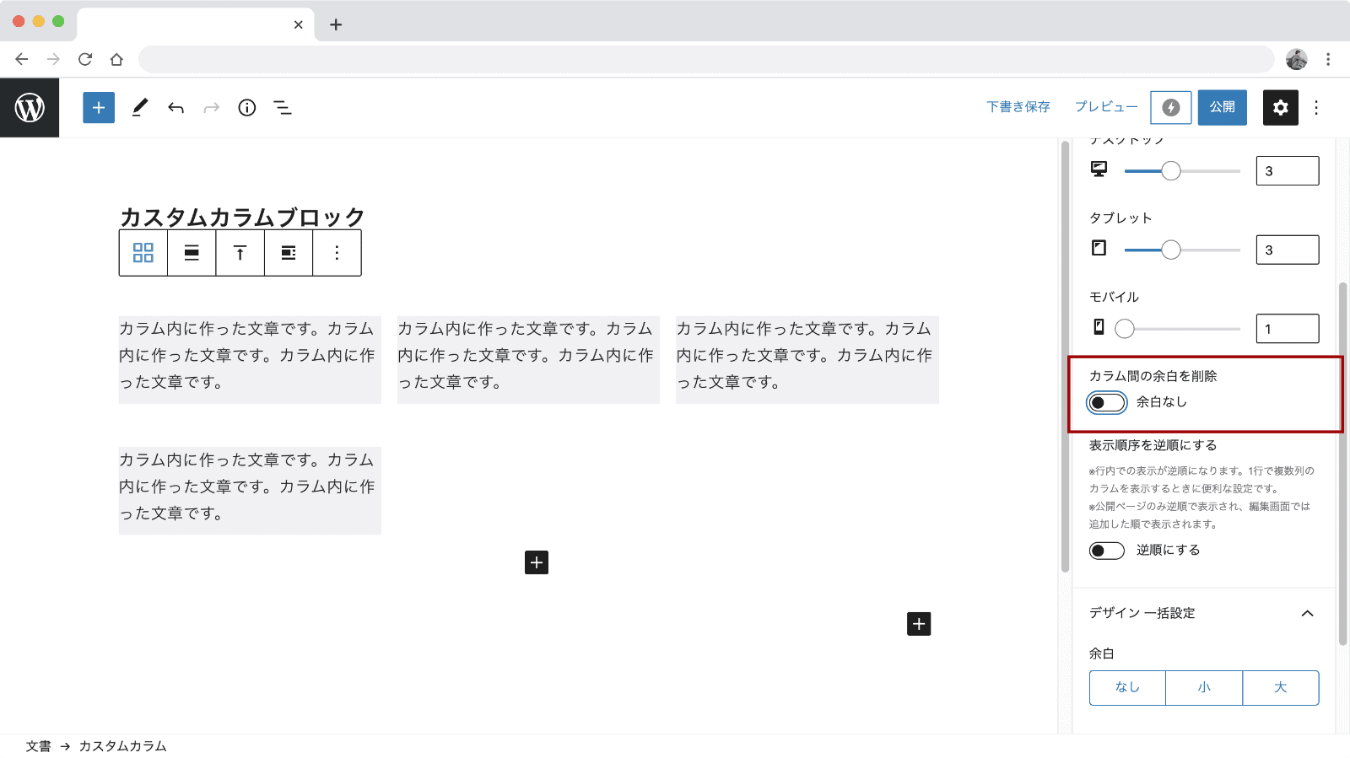Toggle the 余白なし switch
1350x758 pixels.
tap(1107, 403)
